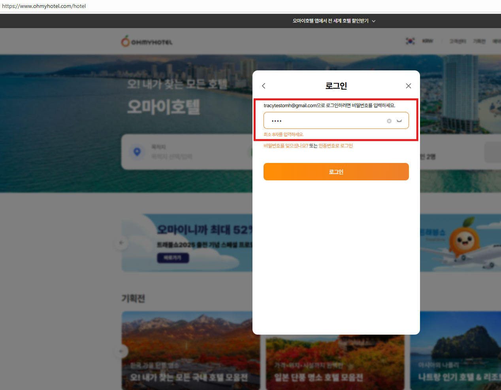501x390 pixels.
Task: Open the 비밀번호를 잊으셨나요? link
Action: [286, 146]
